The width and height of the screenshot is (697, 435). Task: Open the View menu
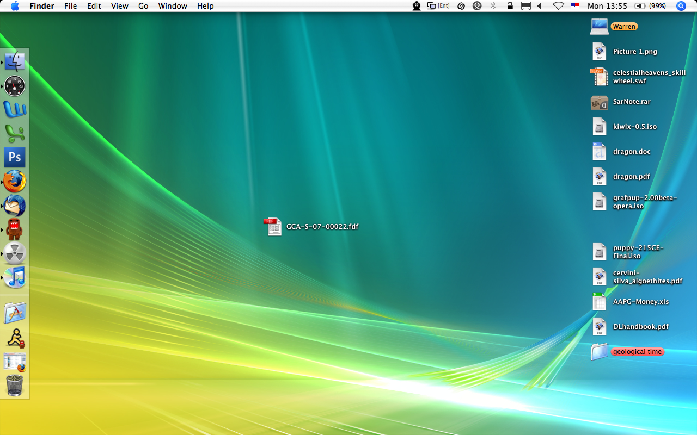coord(119,6)
